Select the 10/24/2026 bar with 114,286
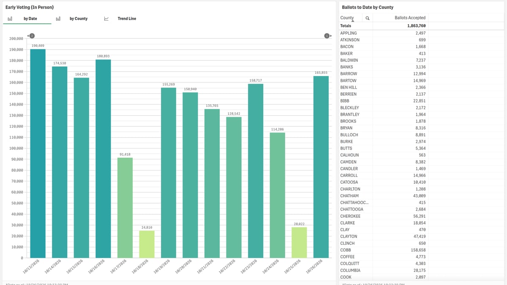 tap(278, 195)
